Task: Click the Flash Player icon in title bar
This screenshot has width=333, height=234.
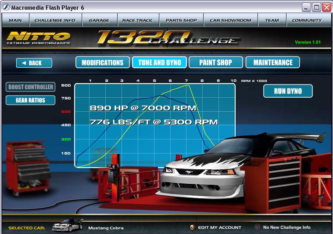Action: [6, 7]
